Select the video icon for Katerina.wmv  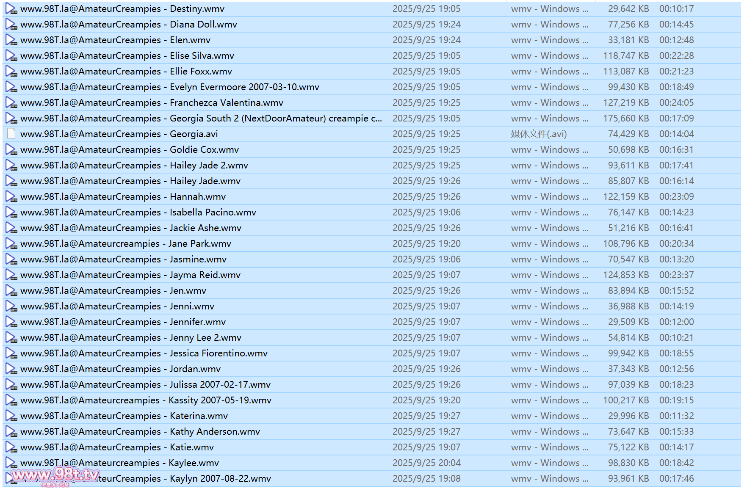pos(11,416)
